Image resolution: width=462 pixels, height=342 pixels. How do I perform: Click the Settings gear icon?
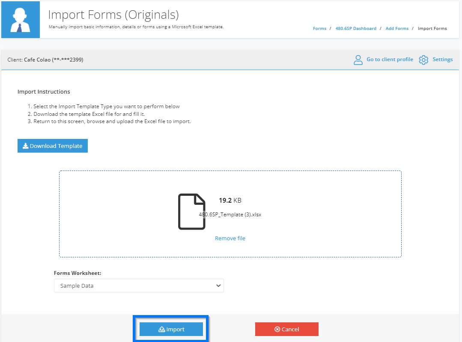point(423,60)
